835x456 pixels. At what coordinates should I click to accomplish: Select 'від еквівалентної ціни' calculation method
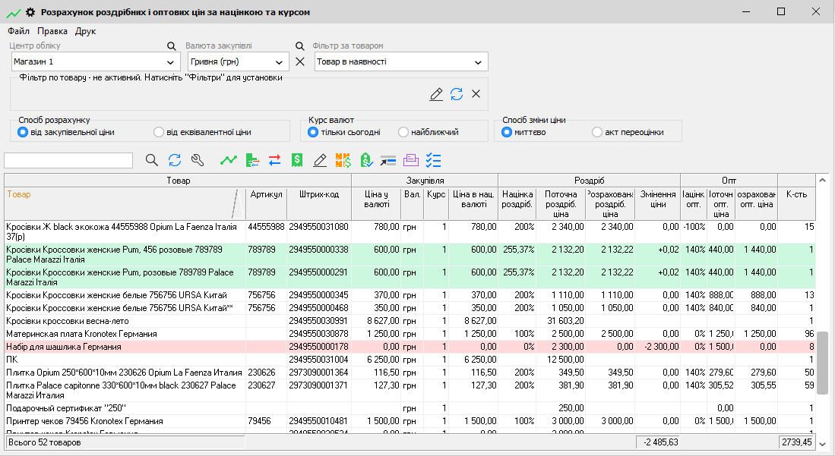(x=159, y=132)
